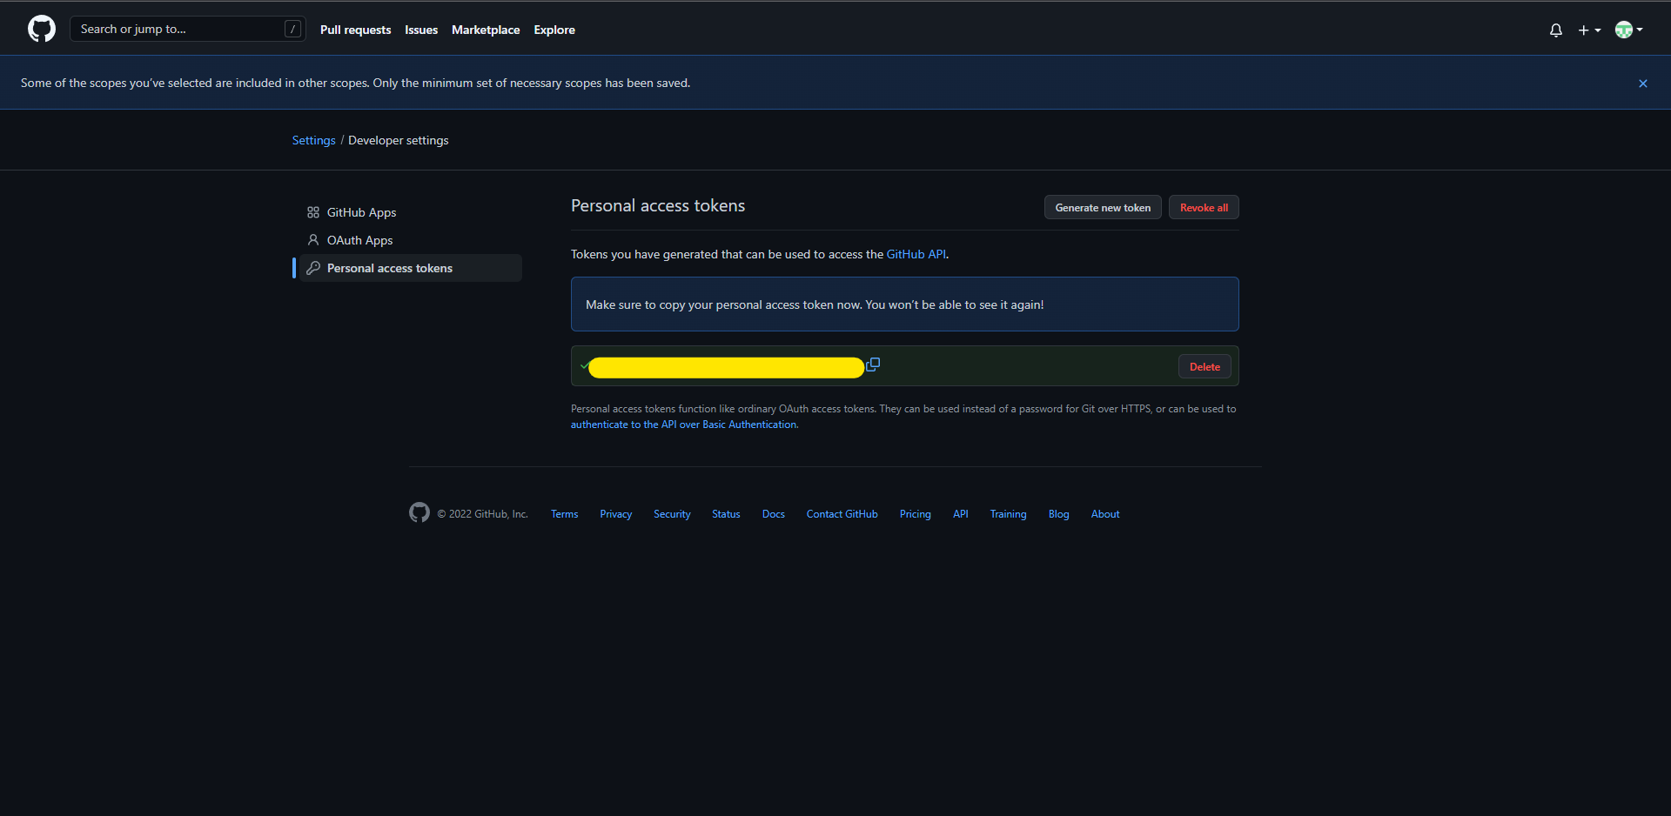Open Docs footer link
The height and width of the screenshot is (816, 1671).
click(773, 514)
